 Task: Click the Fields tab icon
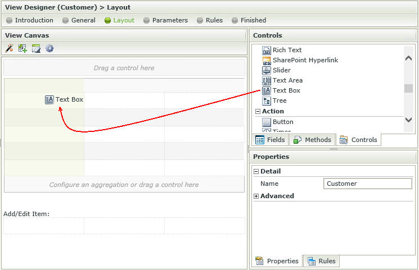(260, 140)
